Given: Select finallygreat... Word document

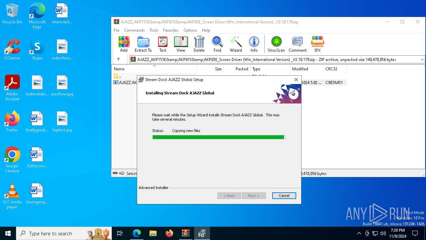Looking at the screenshot, I should pyautogui.click(x=37, y=121).
